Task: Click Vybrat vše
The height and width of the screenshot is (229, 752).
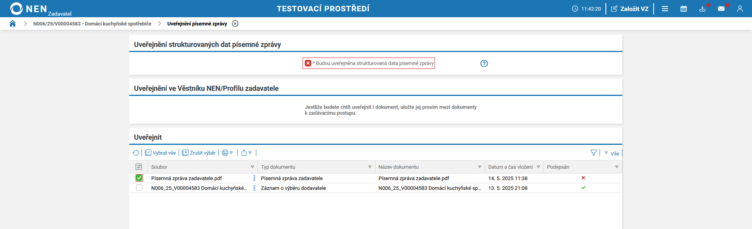Action: coord(161,153)
